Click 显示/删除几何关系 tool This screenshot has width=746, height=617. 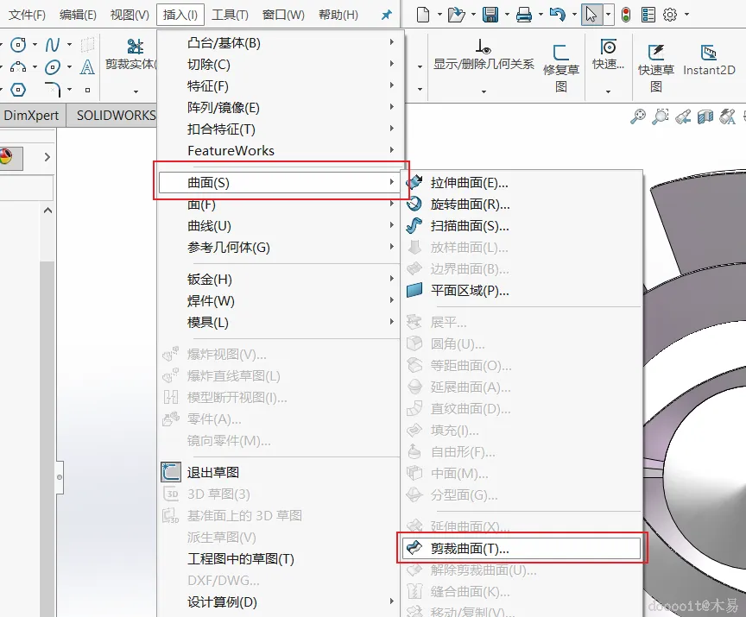[x=484, y=54]
